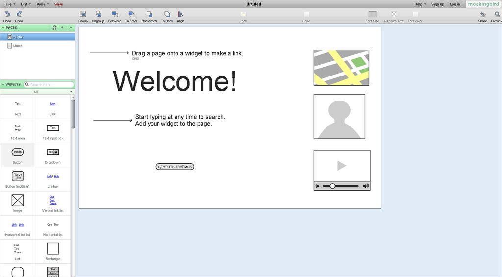This screenshot has height=277, width=502.
Task: Open the Font color swatch
Action: click(x=415, y=14)
